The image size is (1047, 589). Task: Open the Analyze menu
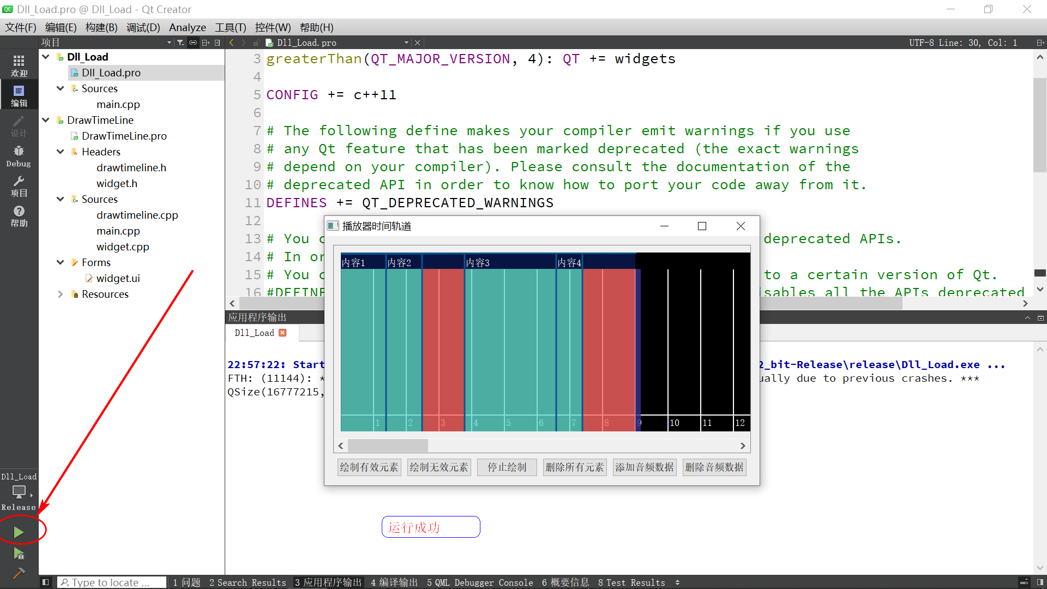pyautogui.click(x=187, y=27)
